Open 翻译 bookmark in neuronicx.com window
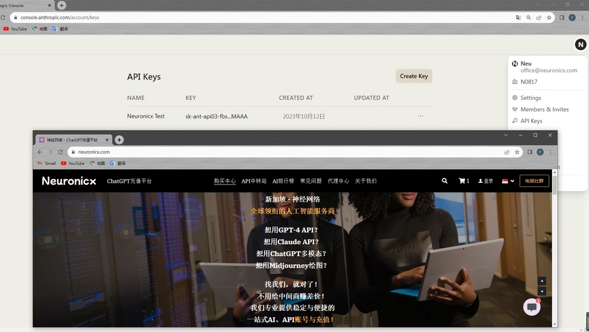 [x=118, y=163]
